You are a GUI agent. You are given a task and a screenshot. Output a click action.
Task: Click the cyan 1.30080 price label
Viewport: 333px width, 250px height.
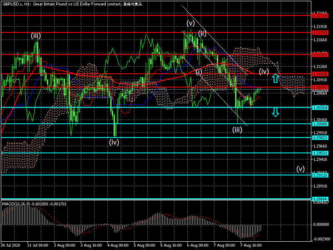pyautogui.click(x=320, y=124)
